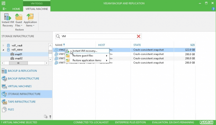Select the snap02 snapshot in tree

point(19,59)
